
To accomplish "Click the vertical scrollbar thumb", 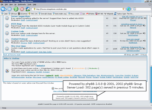I will click(x=151, y=84).
